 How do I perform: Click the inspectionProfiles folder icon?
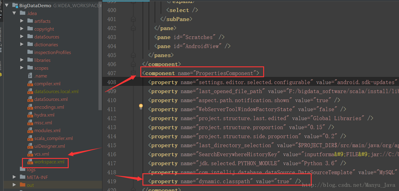30,52
